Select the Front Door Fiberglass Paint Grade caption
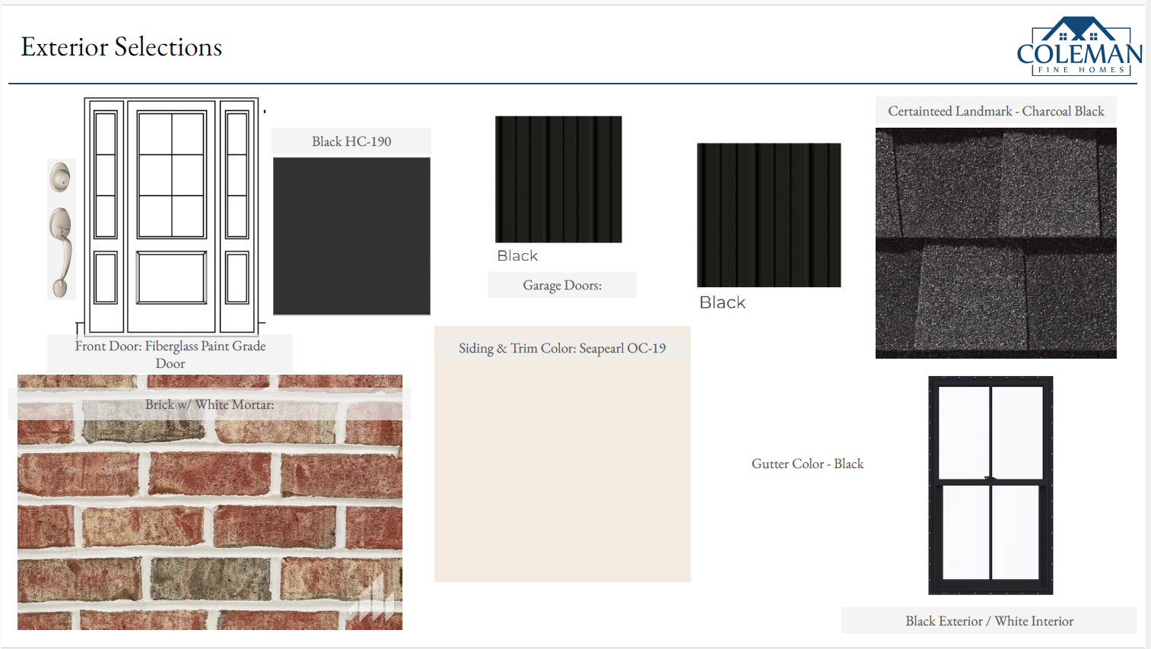The image size is (1151, 649). tap(170, 354)
